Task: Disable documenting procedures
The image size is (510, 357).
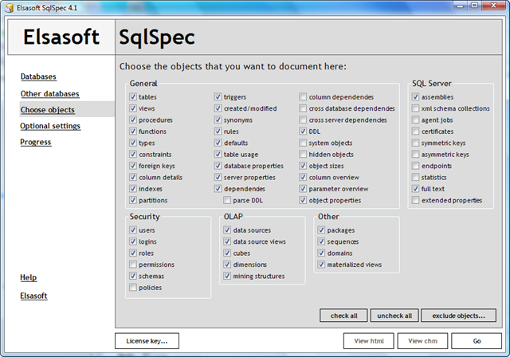Action: click(x=133, y=120)
